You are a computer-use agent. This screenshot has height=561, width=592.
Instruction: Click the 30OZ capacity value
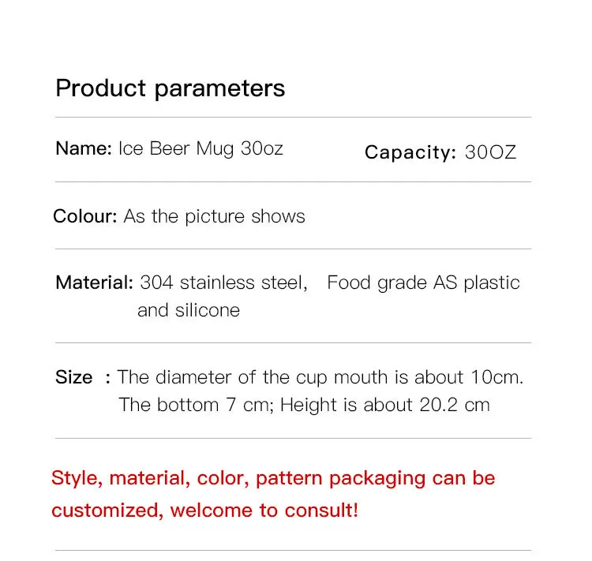coord(490,152)
